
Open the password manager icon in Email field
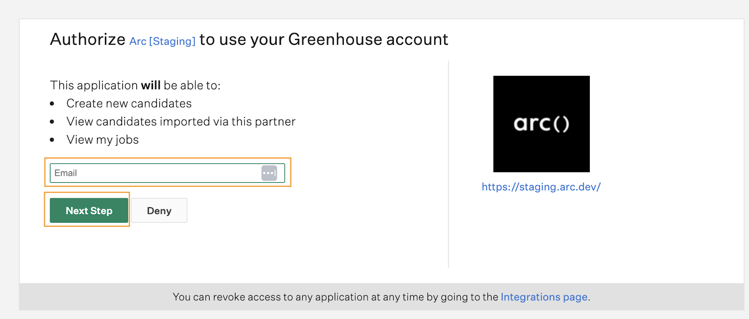point(269,173)
